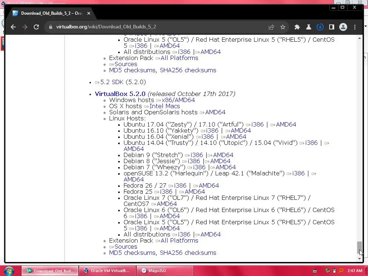Open the Windows Start orb
The height and width of the screenshot is (276, 368).
[9, 271]
